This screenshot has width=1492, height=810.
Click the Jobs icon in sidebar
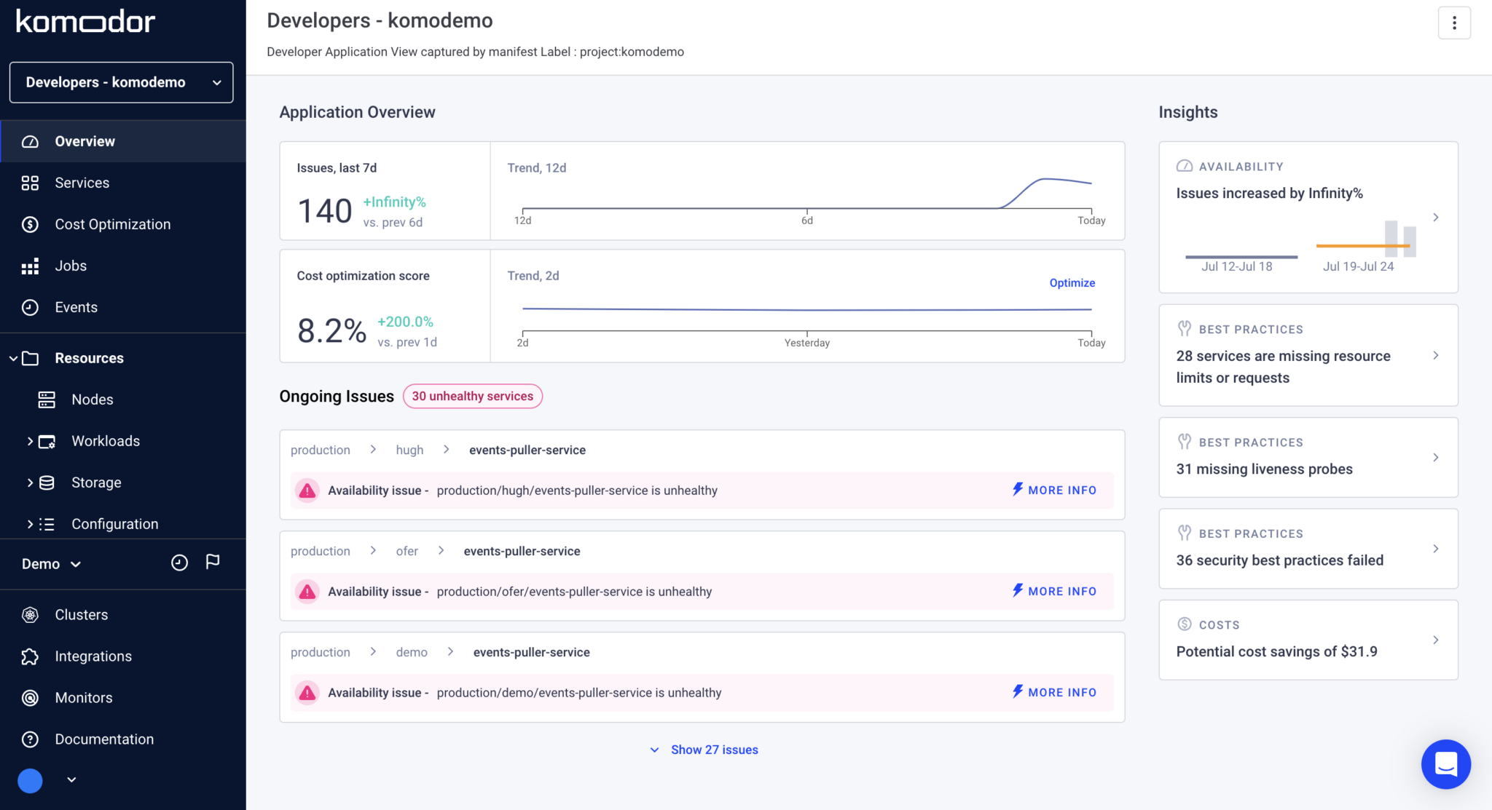30,266
